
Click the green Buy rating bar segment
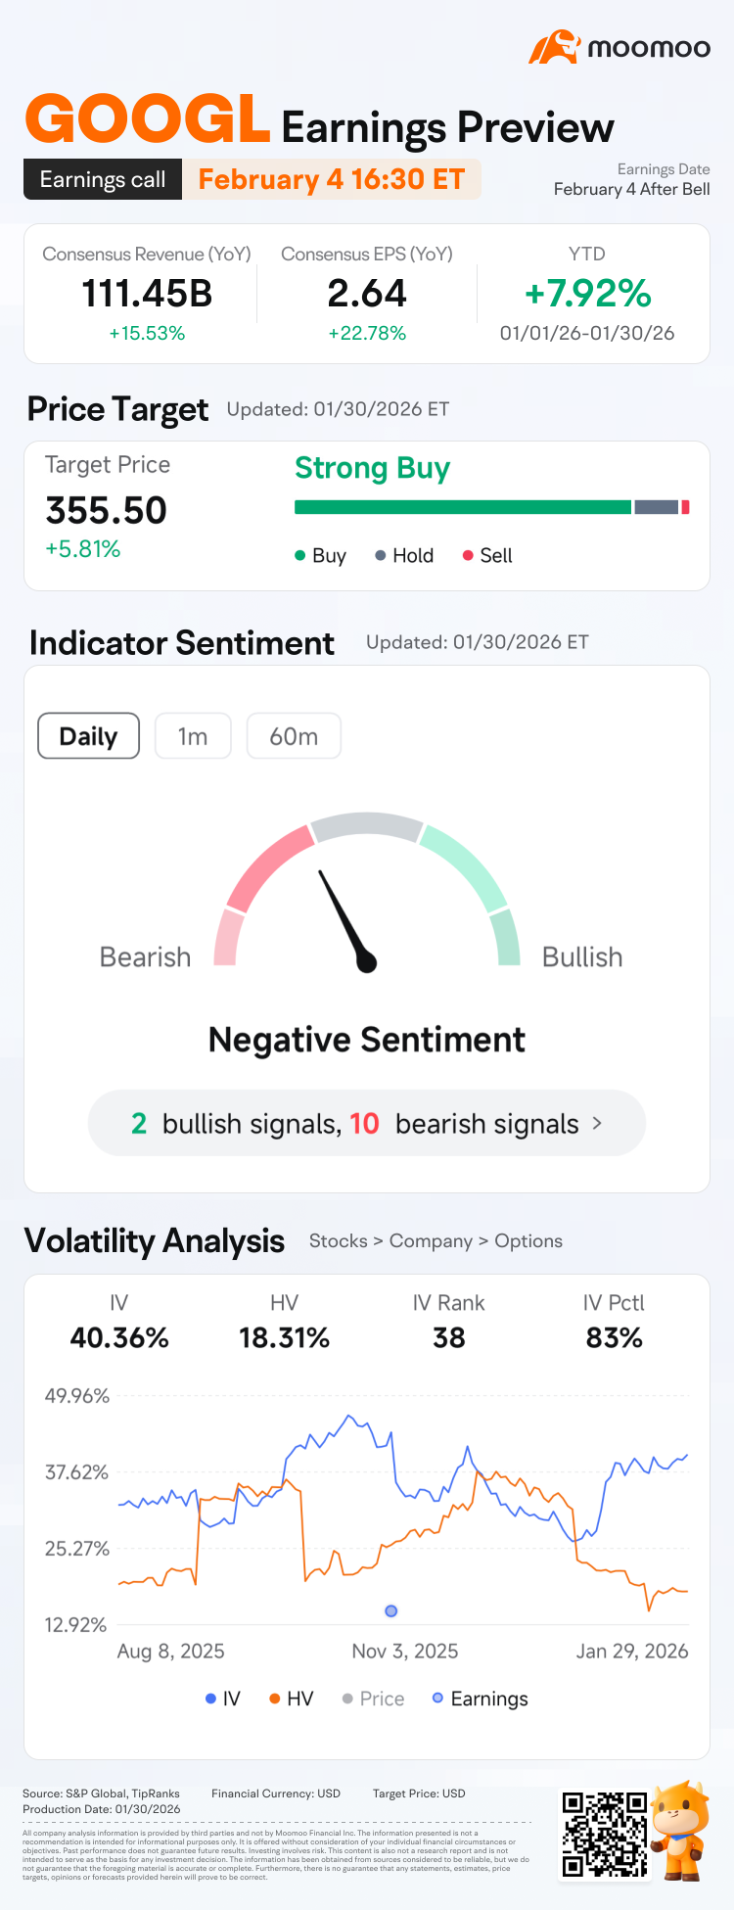(x=463, y=507)
